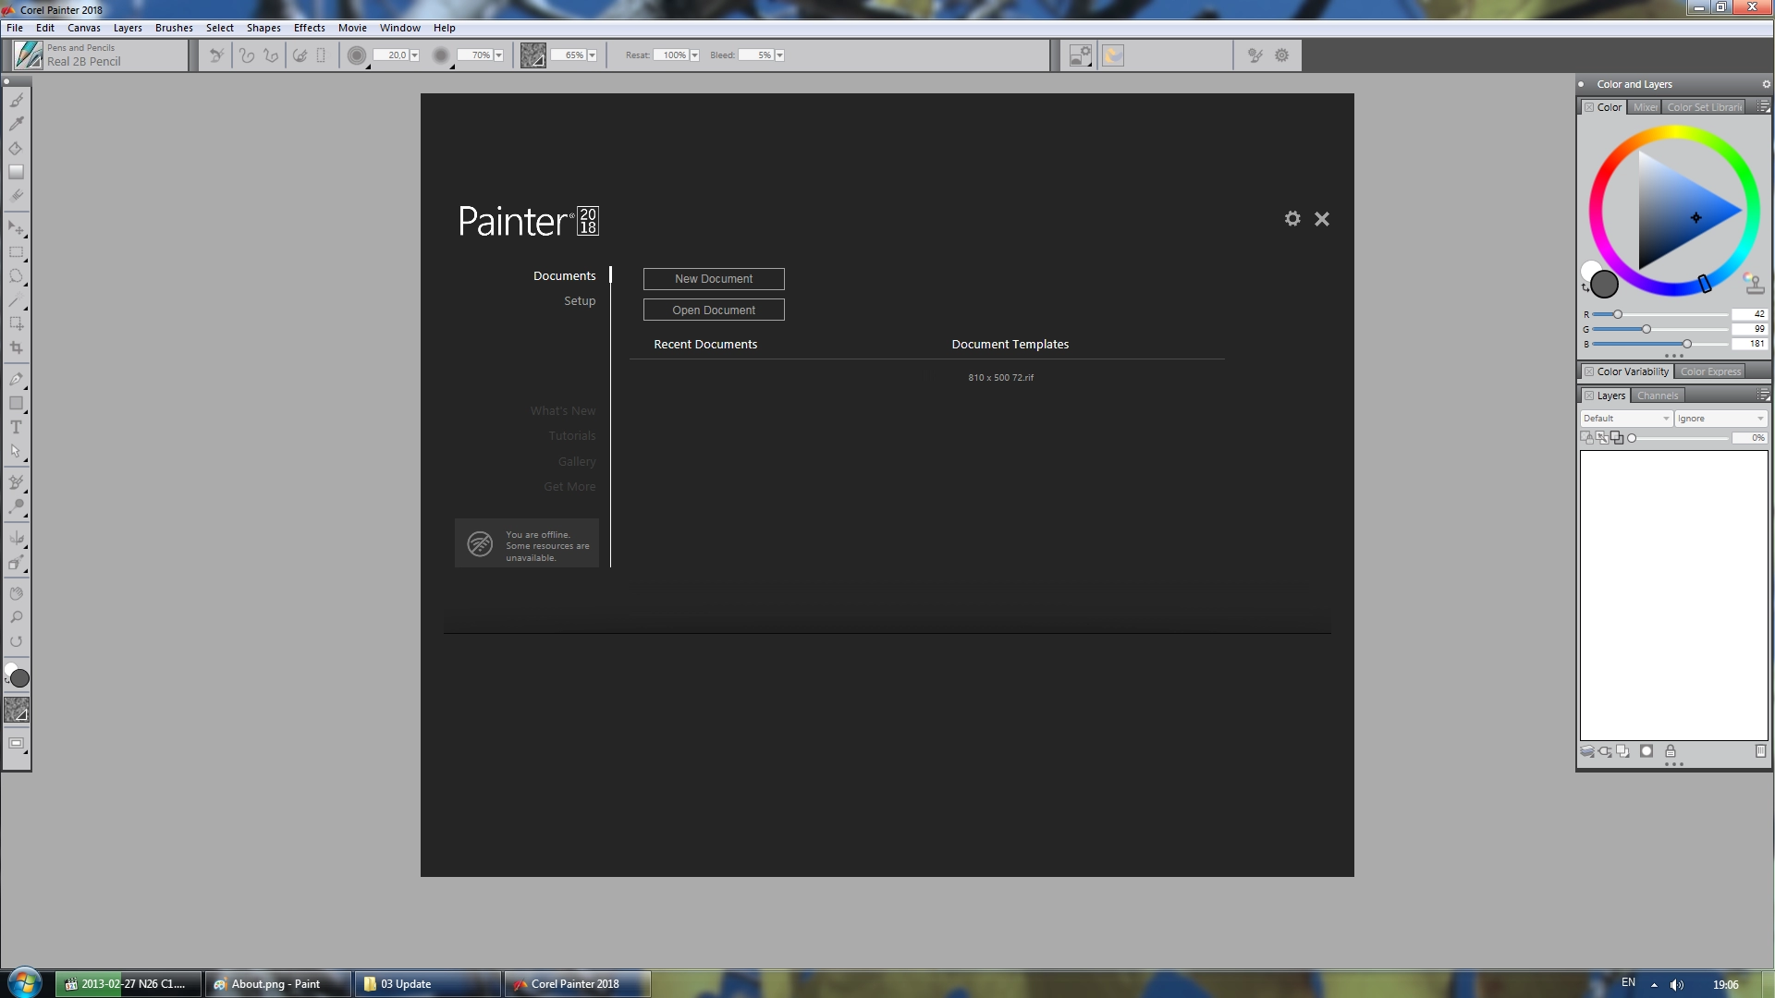This screenshot has height=998, width=1775.
Task: Select the Text tool in toolbox
Action: (16, 428)
